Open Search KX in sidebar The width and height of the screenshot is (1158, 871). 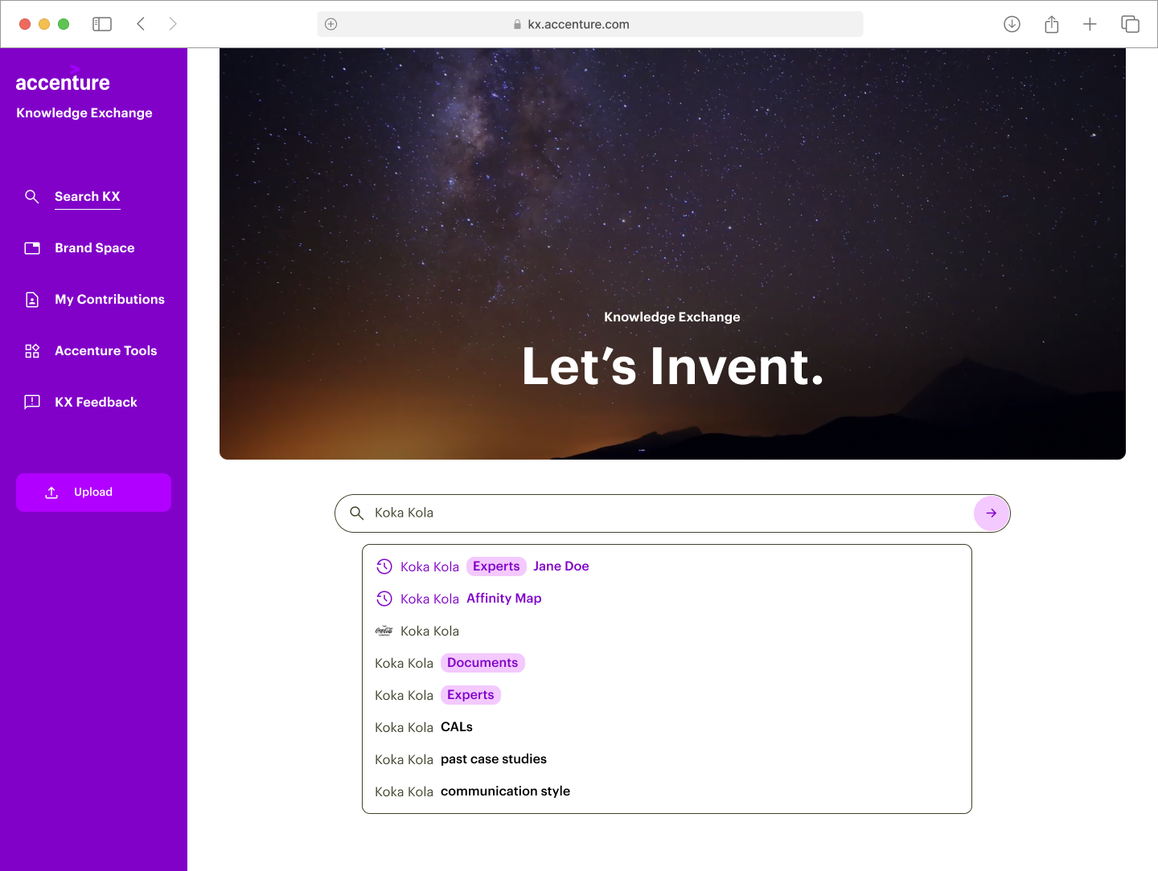(88, 197)
